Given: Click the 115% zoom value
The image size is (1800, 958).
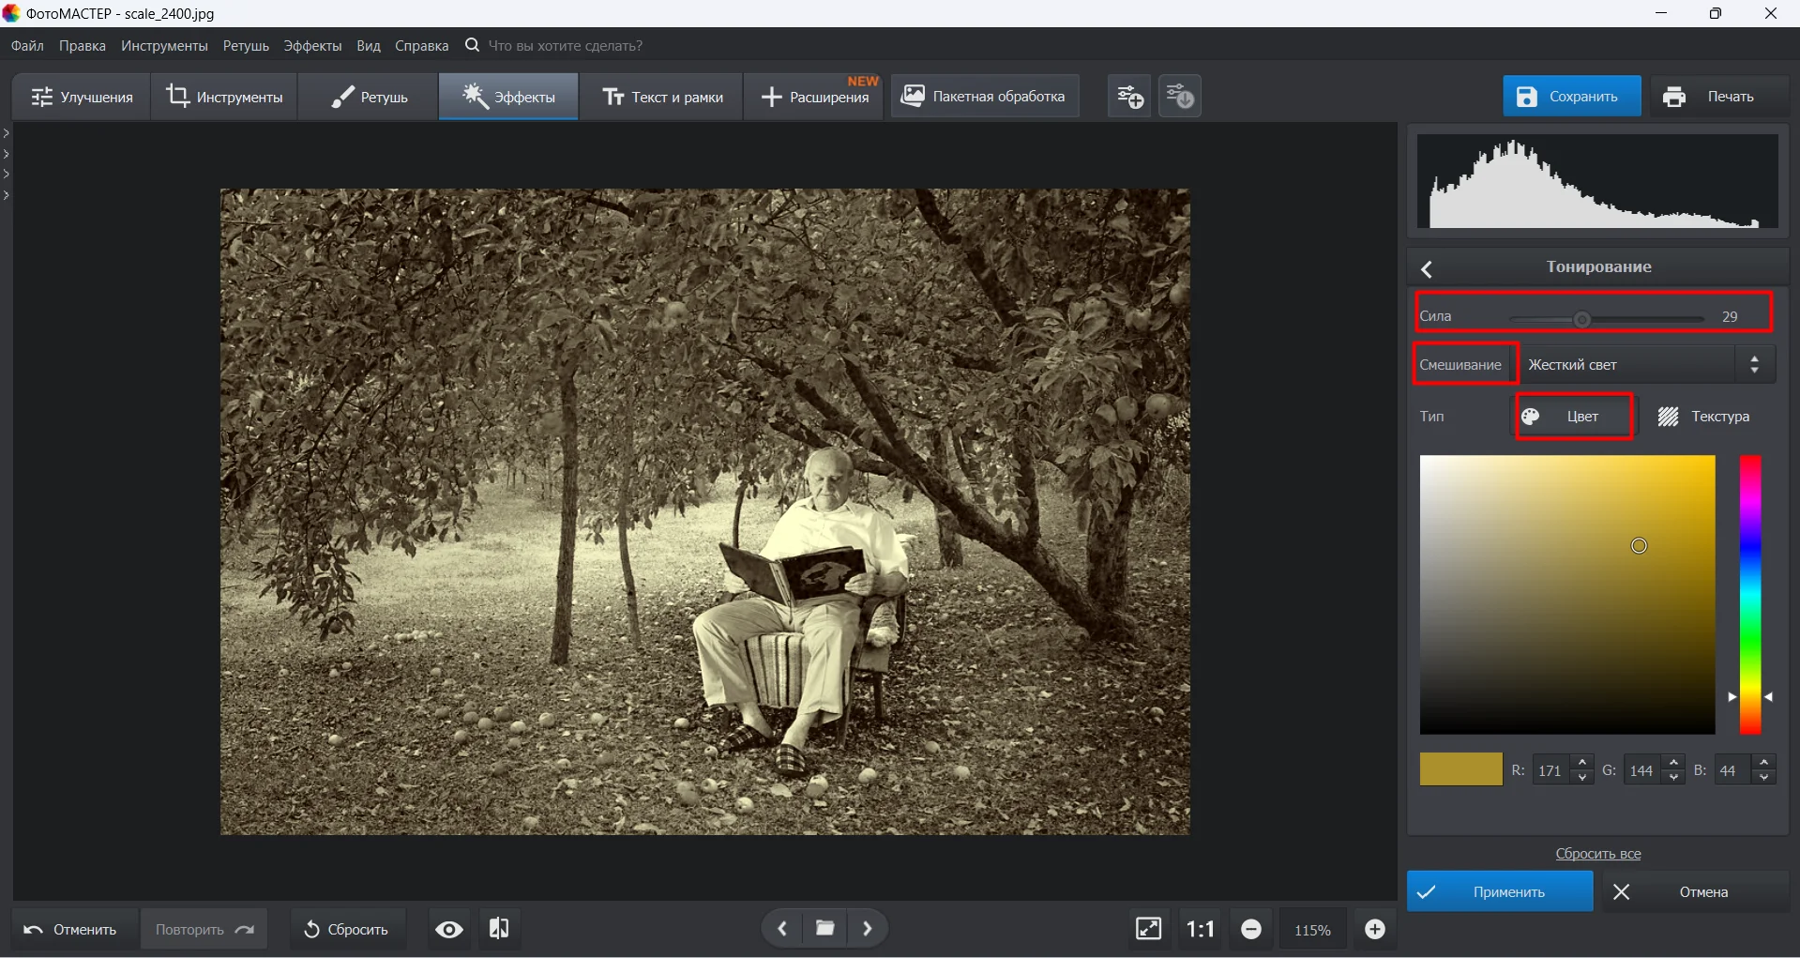Looking at the screenshot, I should pos(1312,930).
